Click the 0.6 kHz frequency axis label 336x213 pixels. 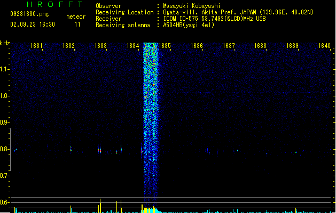(4, 202)
